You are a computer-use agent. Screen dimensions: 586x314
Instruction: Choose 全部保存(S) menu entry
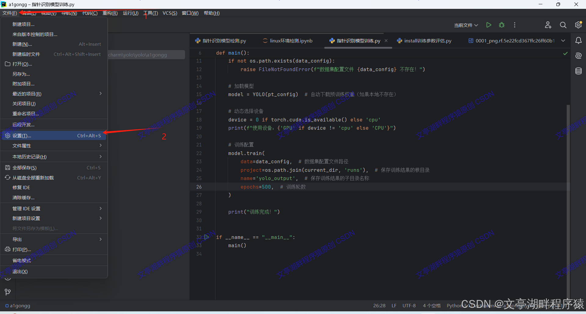pyautogui.click(x=54, y=168)
